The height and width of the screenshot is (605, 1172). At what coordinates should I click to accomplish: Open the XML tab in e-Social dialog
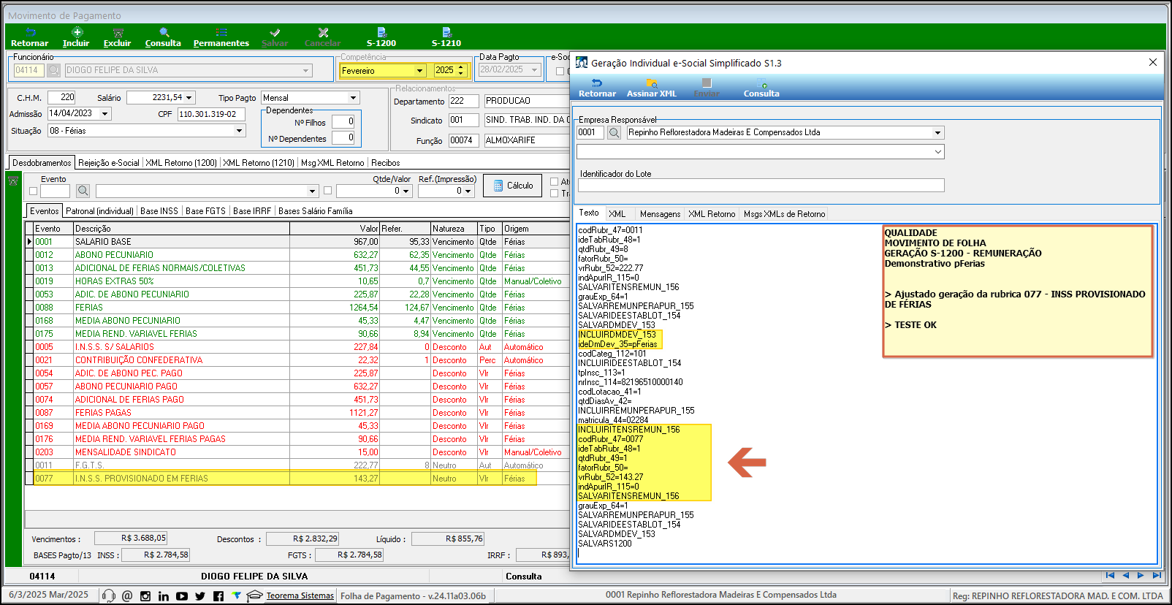(617, 214)
